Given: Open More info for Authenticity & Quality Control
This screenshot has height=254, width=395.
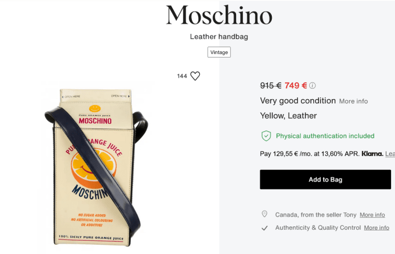Looking at the screenshot, I should pyautogui.click(x=377, y=228).
